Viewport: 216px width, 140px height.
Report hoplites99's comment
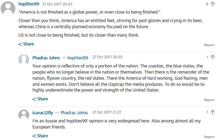(x=209, y=45)
